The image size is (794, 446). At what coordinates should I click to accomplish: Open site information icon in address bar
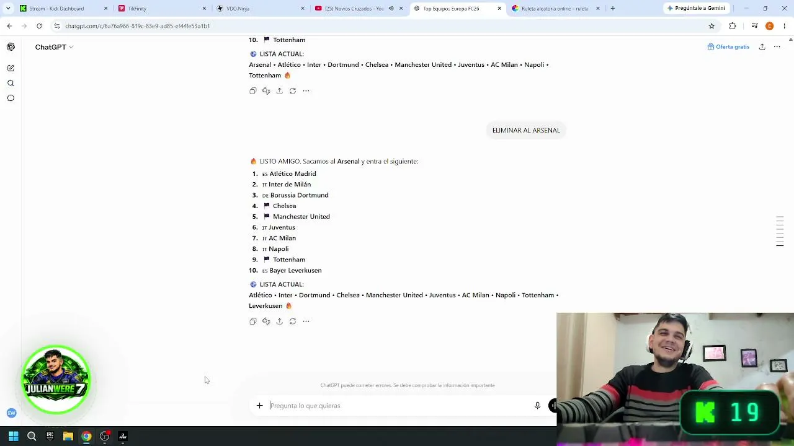pyautogui.click(x=57, y=26)
